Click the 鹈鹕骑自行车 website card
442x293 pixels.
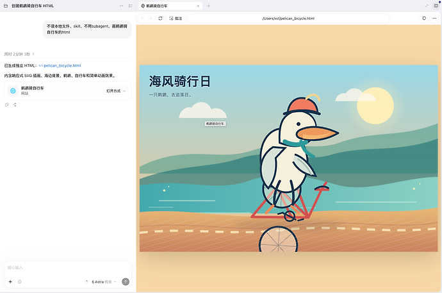point(68,90)
